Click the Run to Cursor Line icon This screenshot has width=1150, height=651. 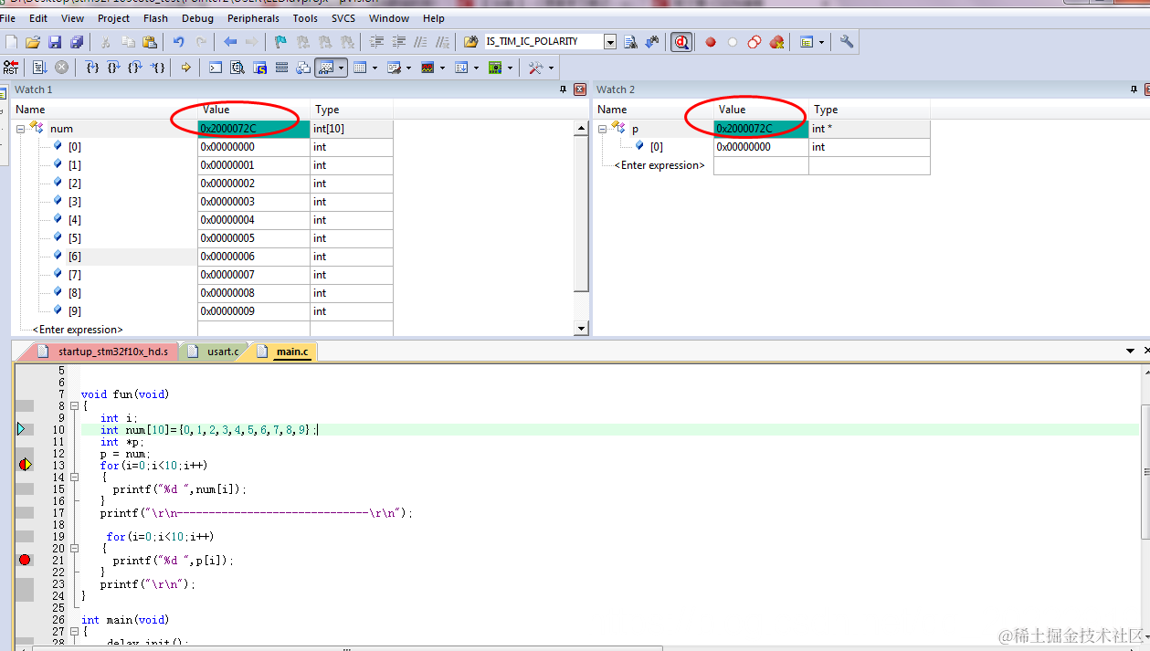157,68
